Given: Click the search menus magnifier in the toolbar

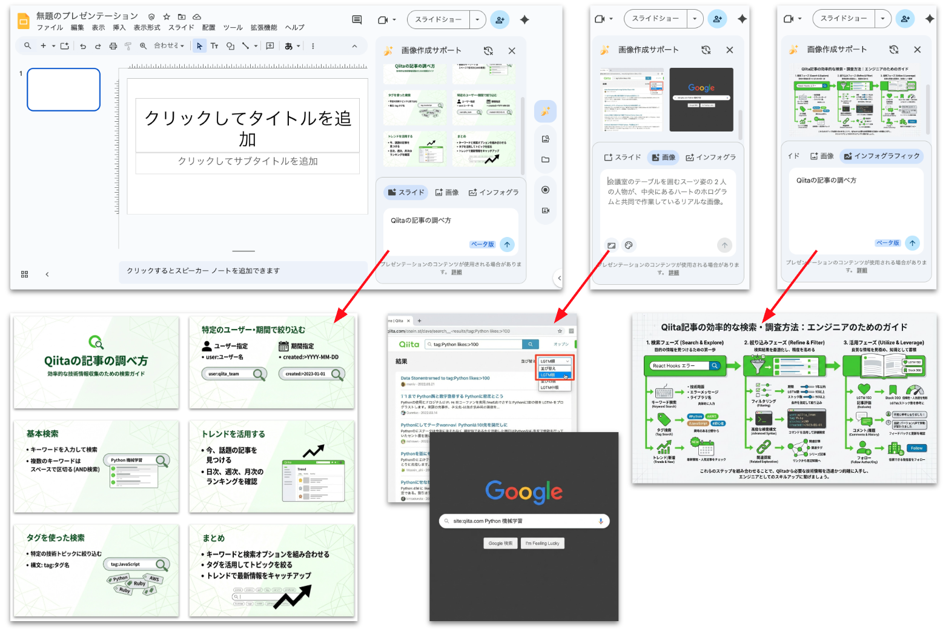Looking at the screenshot, I should [x=27, y=45].
